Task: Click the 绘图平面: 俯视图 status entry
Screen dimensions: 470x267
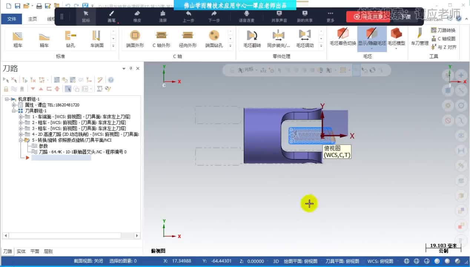Action: pos(300,261)
